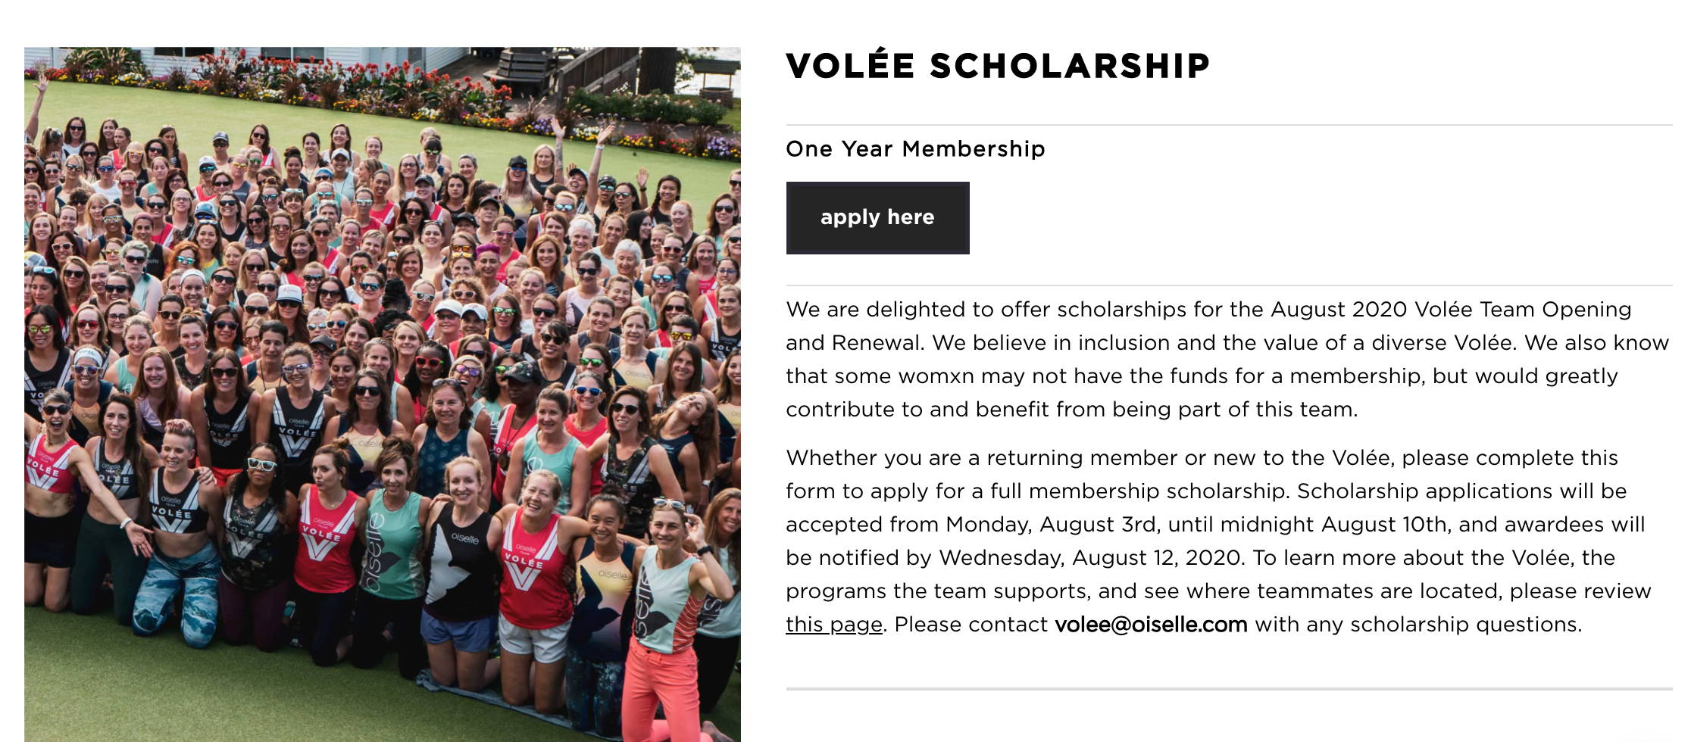Click the "August 2020 Volée Team Opening" text
Viewport: 1691px width, 742px height.
1451,310
